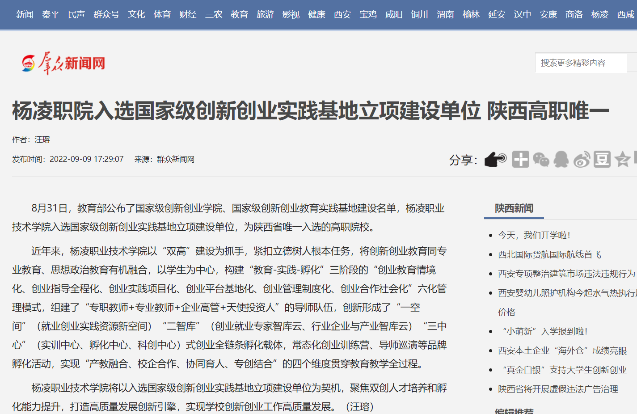Go to the 财经 section
This screenshot has width=637, height=414.
click(x=188, y=15)
